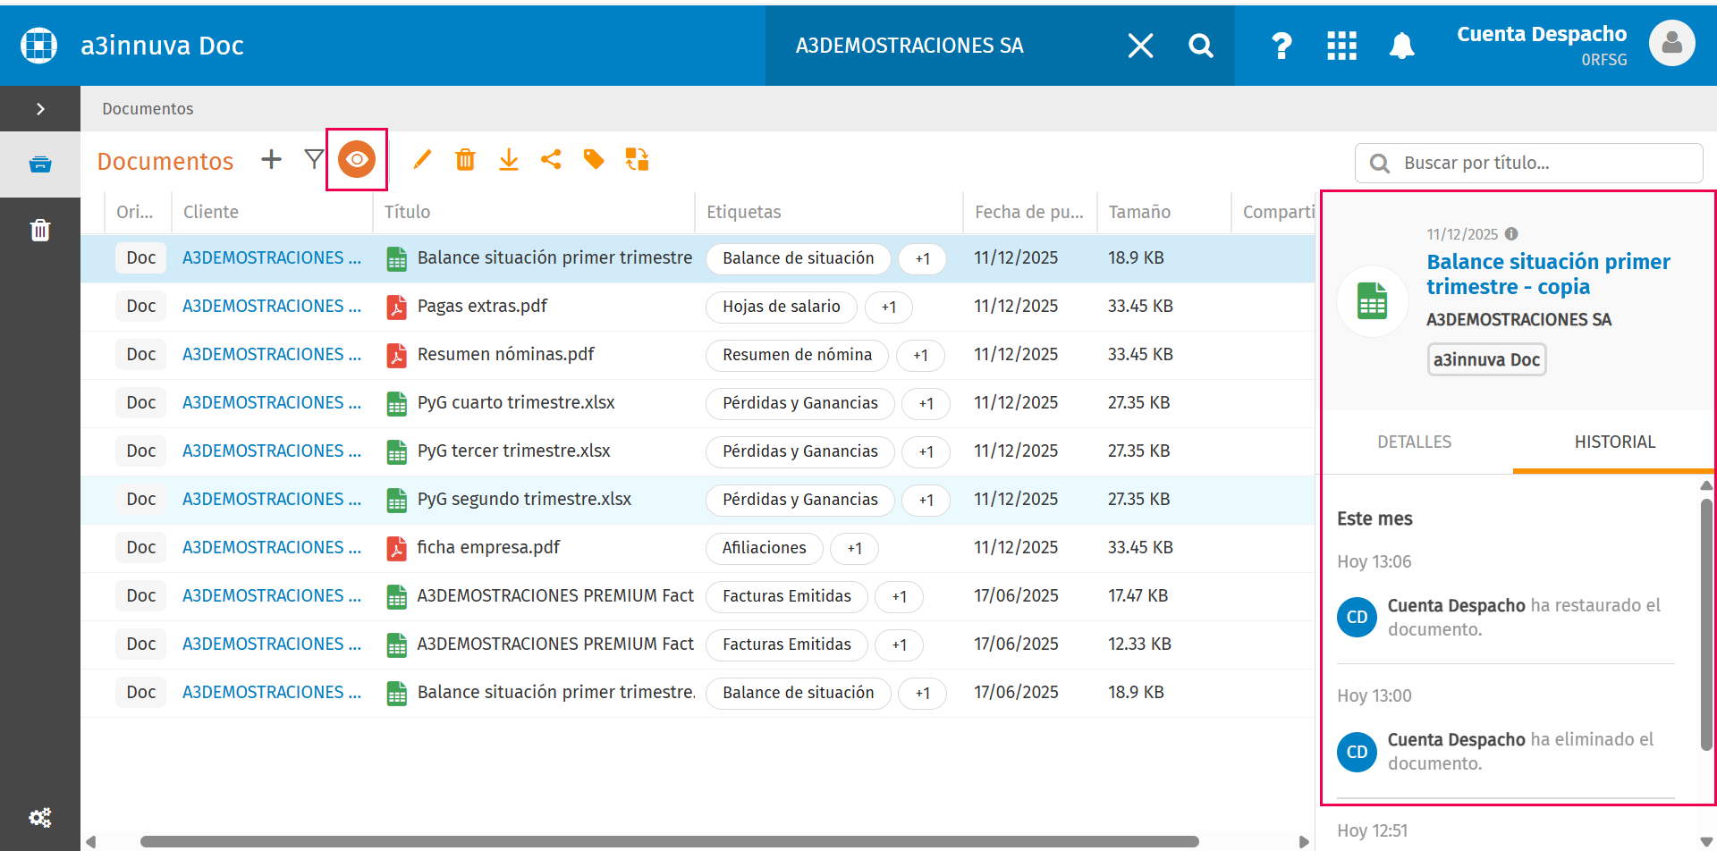
Task: Focus the Buscar por título search field
Action: [x=1529, y=164]
